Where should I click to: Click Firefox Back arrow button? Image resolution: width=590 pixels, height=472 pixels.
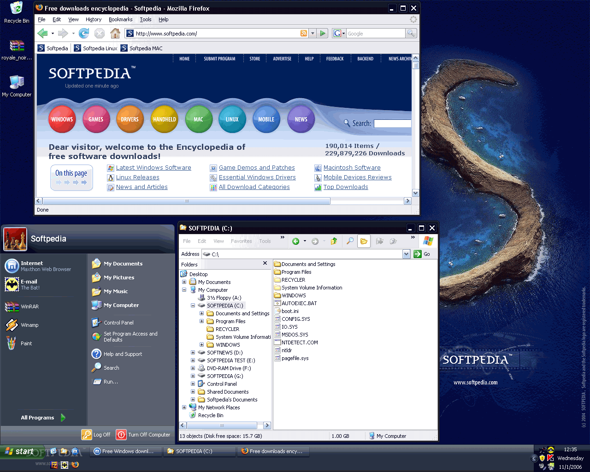(x=43, y=33)
